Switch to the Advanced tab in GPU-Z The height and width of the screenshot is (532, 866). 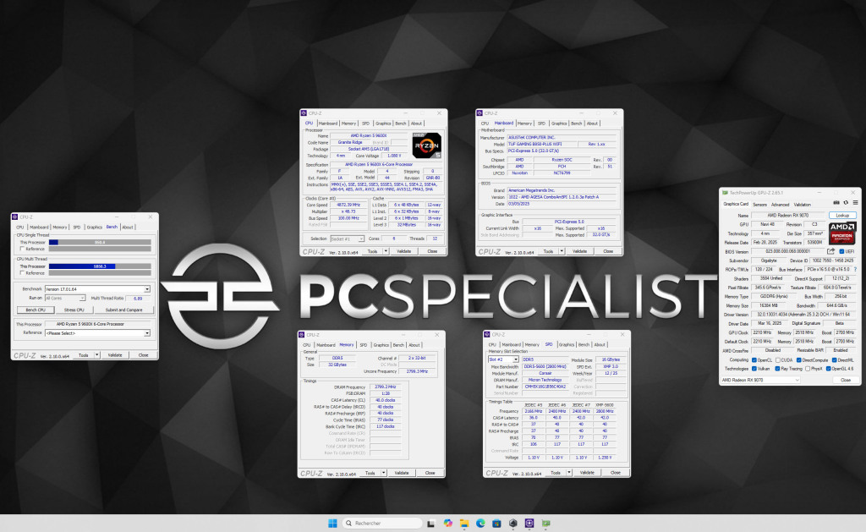[x=781, y=205]
